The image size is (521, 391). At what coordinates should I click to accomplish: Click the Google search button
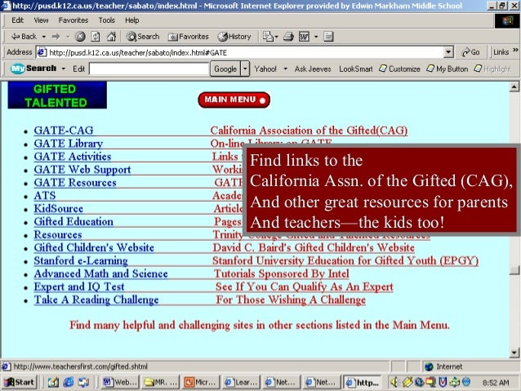tap(225, 69)
